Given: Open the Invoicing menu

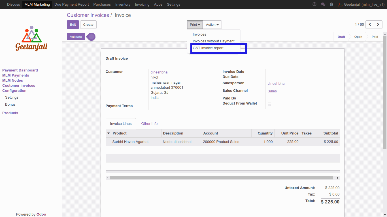Looking at the screenshot, I should (142, 4).
